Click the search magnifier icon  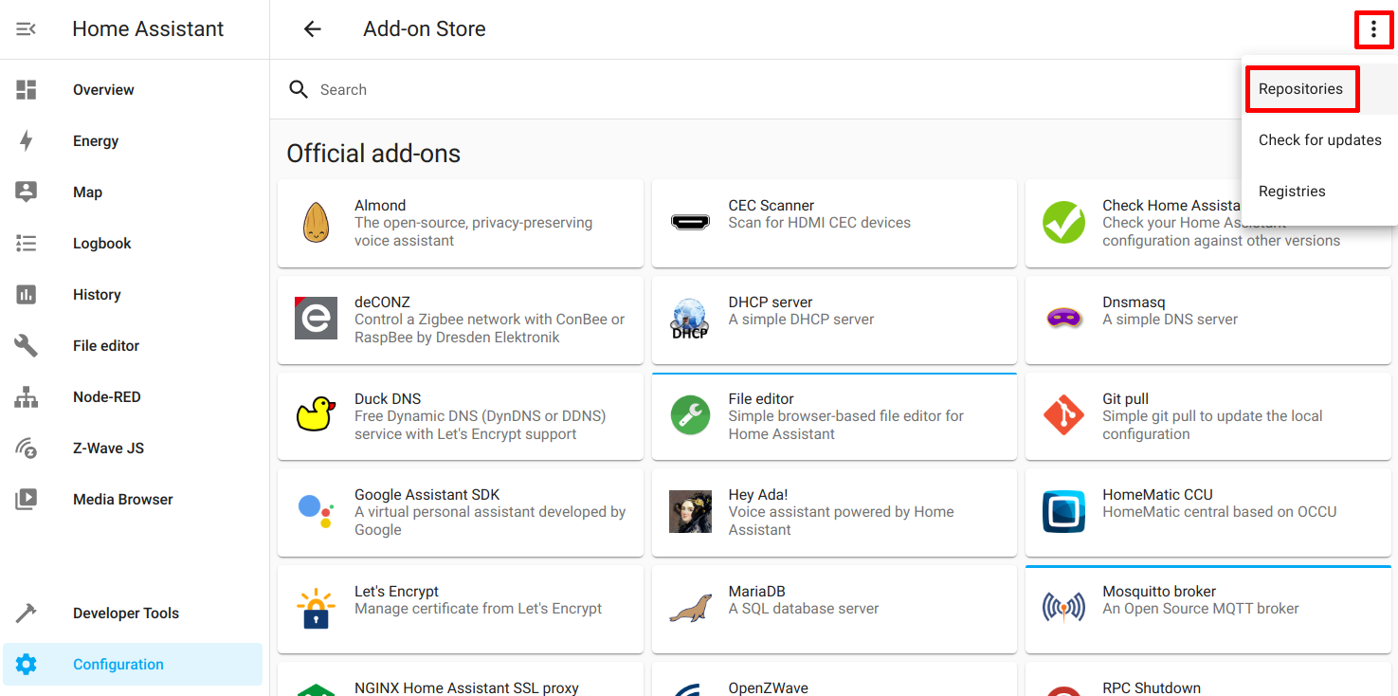(299, 89)
